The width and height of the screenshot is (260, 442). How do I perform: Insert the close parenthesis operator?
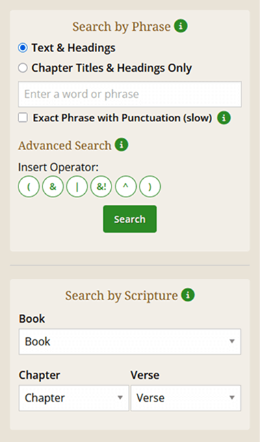click(150, 186)
